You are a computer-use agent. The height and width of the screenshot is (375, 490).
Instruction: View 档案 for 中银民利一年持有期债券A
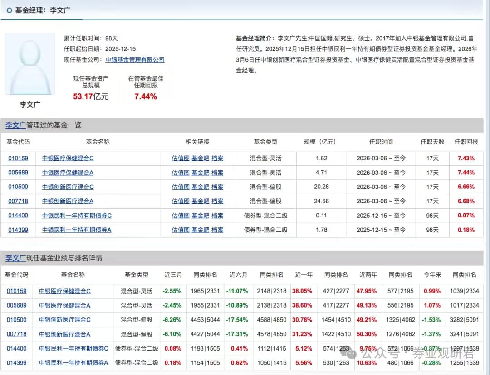[x=217, y=230]
